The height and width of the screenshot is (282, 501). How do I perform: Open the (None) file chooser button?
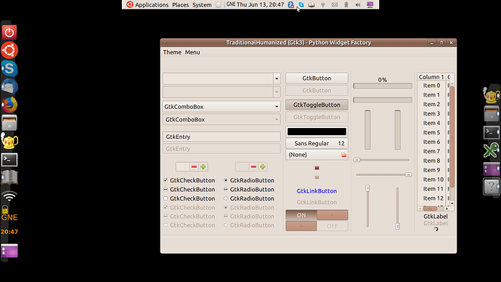click(x=317, y=155)
